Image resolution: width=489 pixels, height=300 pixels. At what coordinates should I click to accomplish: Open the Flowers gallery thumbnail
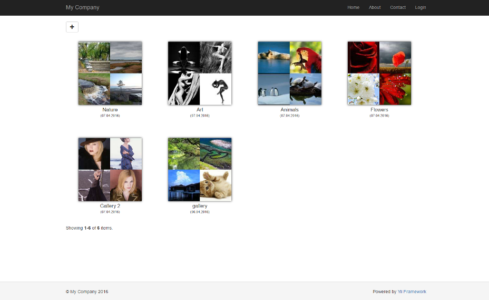(379, 73)
